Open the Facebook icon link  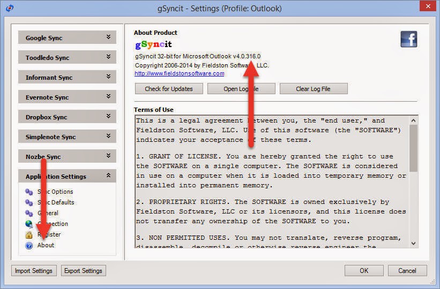point(408,39)
